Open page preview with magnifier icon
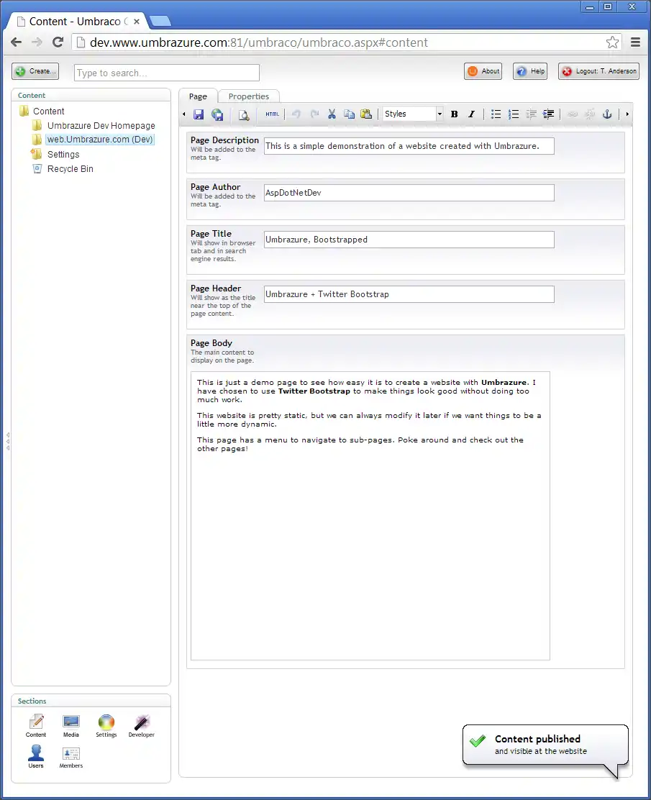 coord(244,115)
